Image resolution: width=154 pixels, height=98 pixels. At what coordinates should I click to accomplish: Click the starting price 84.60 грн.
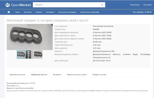(97, 42)
